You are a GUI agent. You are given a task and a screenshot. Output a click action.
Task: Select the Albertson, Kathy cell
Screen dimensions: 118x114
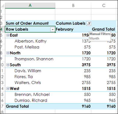(x=30, y=41)
